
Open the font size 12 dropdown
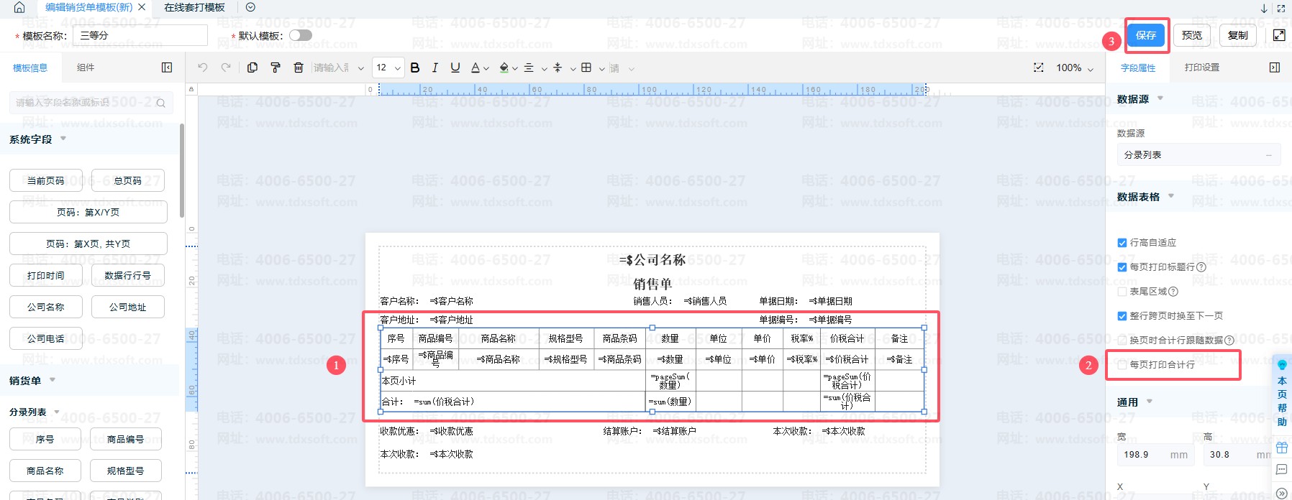coord(388,68)
